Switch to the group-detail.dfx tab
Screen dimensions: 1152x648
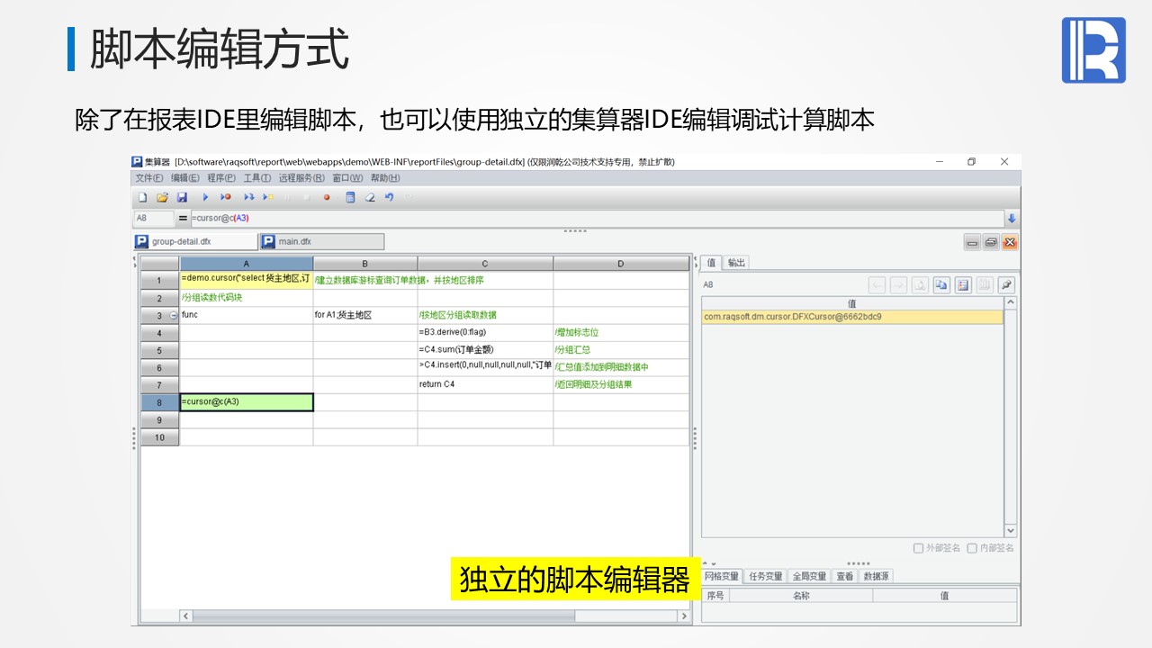pyautogui.click(x=195, y=241)
